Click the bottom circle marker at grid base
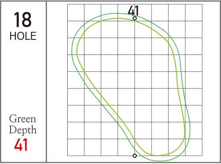Image resolution: width=221 pixels, height=164 pixels. click(135, 156)
